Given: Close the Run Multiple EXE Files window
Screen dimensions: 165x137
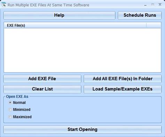Looking at the screenshot, I should point(160,5).
